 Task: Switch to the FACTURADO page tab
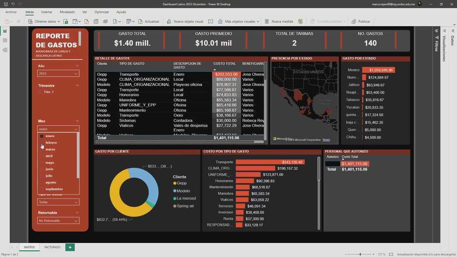[52, 247]
